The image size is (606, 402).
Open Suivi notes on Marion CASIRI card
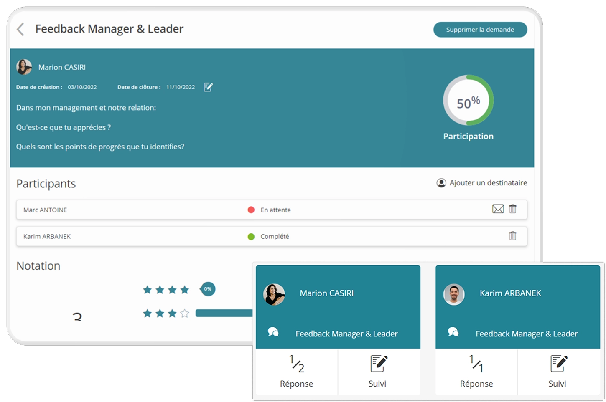pos(378,372)
